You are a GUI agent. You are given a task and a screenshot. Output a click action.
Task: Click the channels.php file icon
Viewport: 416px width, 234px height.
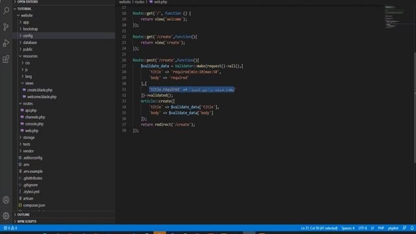pyautogui.click(x=22, y=117)
